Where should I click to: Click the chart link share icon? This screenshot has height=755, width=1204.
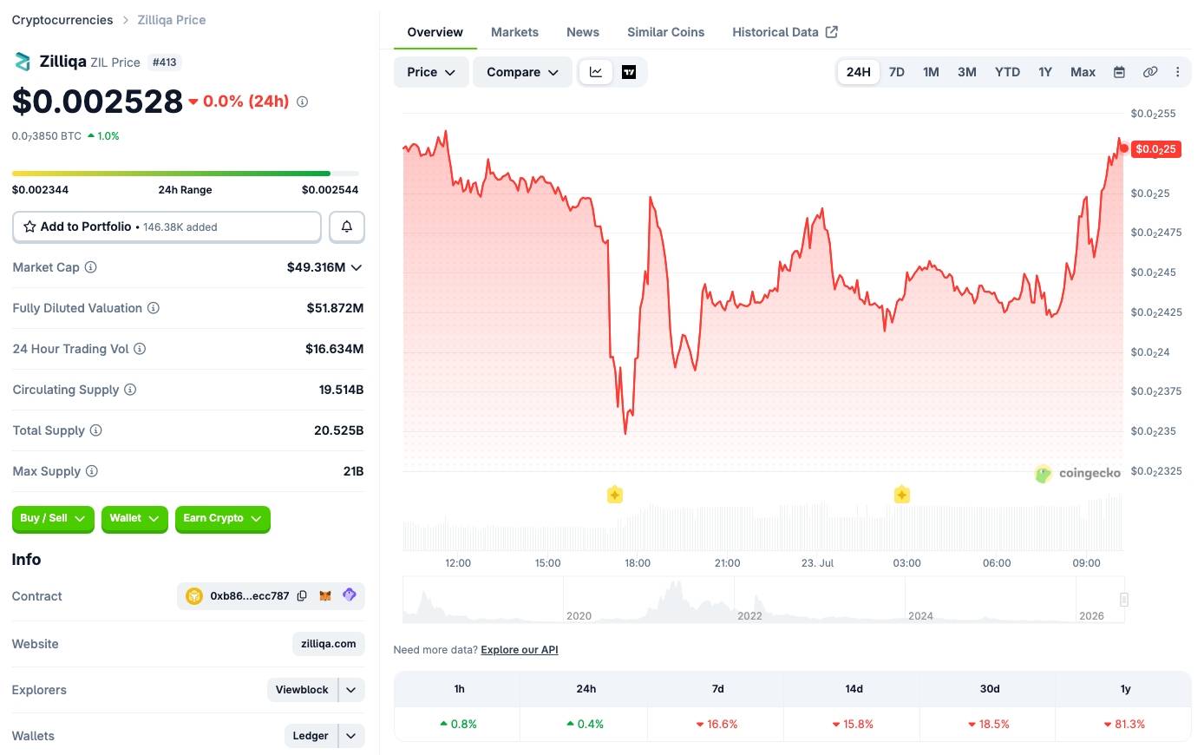pyautogui.click(x=1150, y=72)
